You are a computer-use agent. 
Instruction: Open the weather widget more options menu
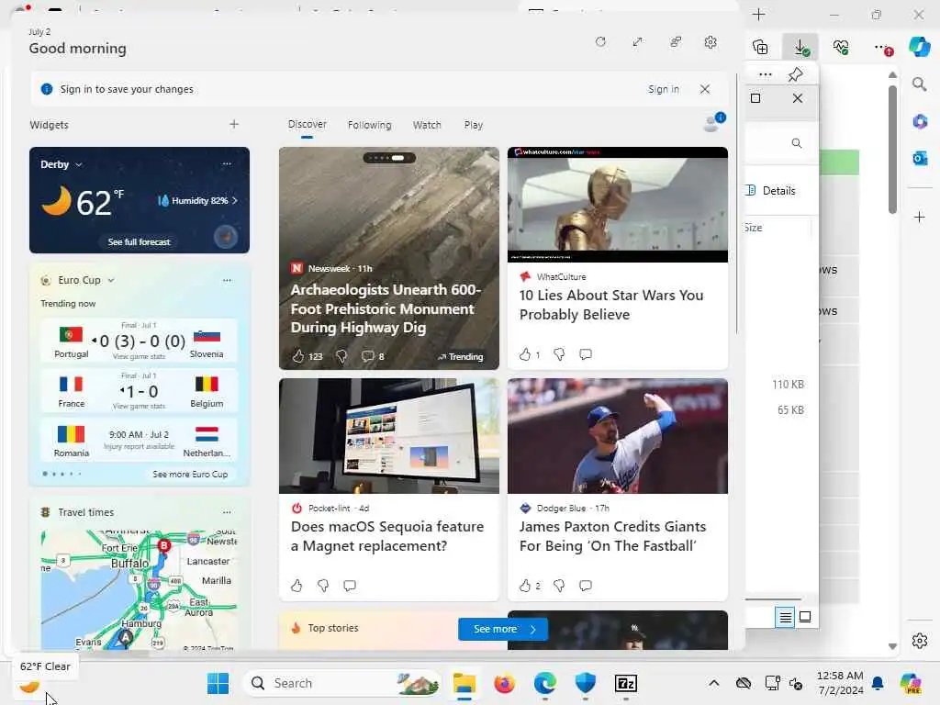tap(227, 163)
